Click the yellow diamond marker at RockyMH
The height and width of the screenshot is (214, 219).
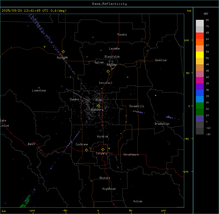63,52
